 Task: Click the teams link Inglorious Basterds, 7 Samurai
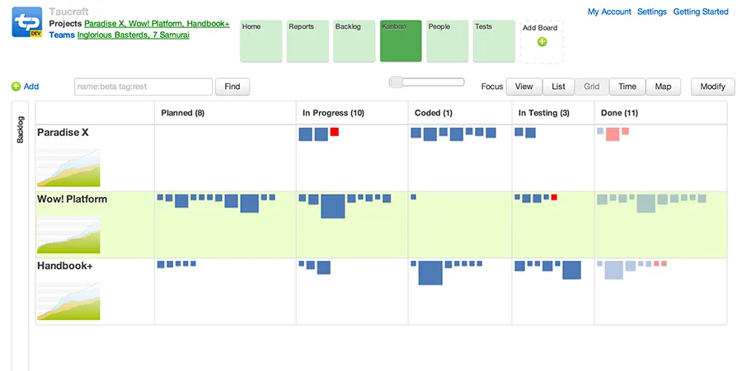point(134,35)
